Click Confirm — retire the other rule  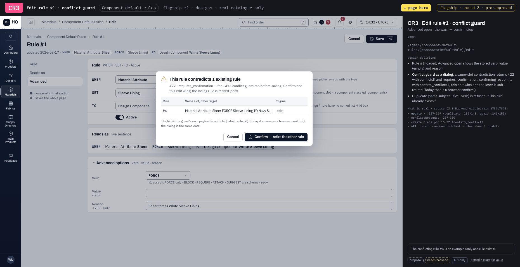click(x=276, y=137)
